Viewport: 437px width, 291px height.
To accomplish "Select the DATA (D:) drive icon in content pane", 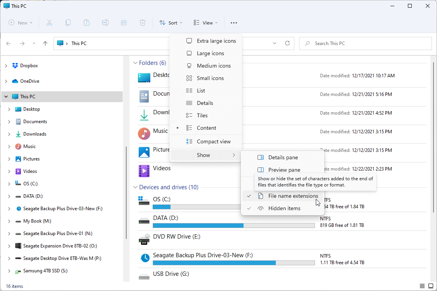I will click(144, 221).
